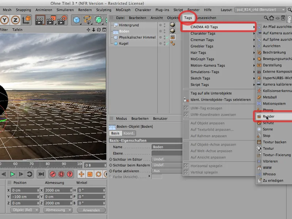Click Sichtbar im Editor animation circle

tap(111, 160)
